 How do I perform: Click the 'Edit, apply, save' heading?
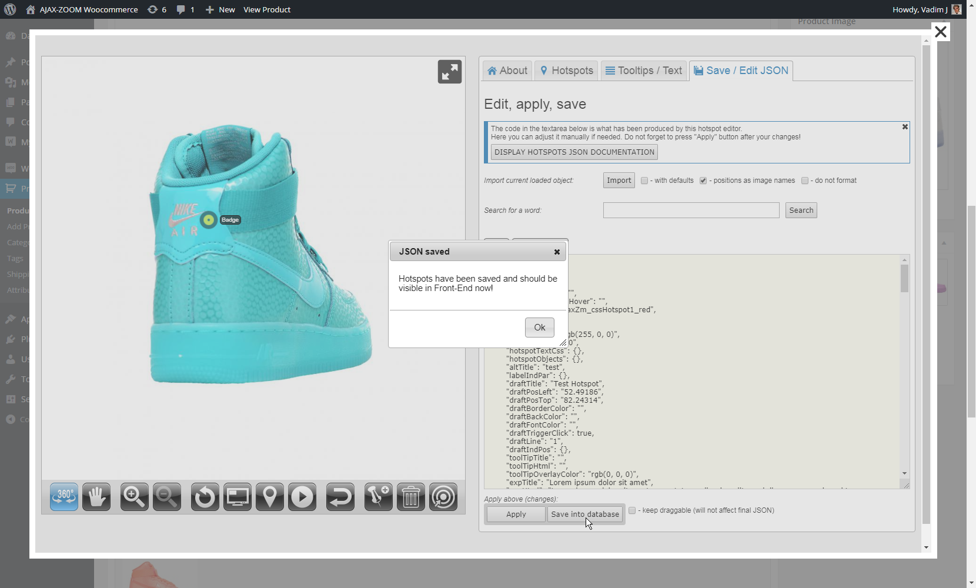[535, 104]
